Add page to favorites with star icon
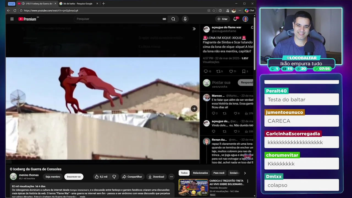This screenshot has height=198, width=352. coord(214,10)
